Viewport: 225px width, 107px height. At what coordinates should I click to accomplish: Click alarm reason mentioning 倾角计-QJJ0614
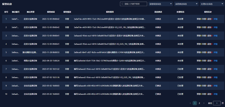tap(109, 61)
